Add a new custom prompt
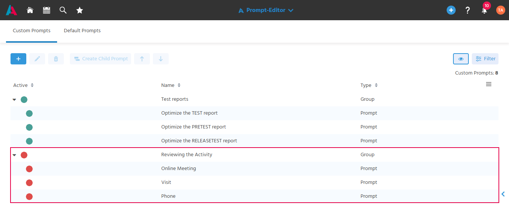509x215 pixels. pyautogui.click(x=18, y=59)
